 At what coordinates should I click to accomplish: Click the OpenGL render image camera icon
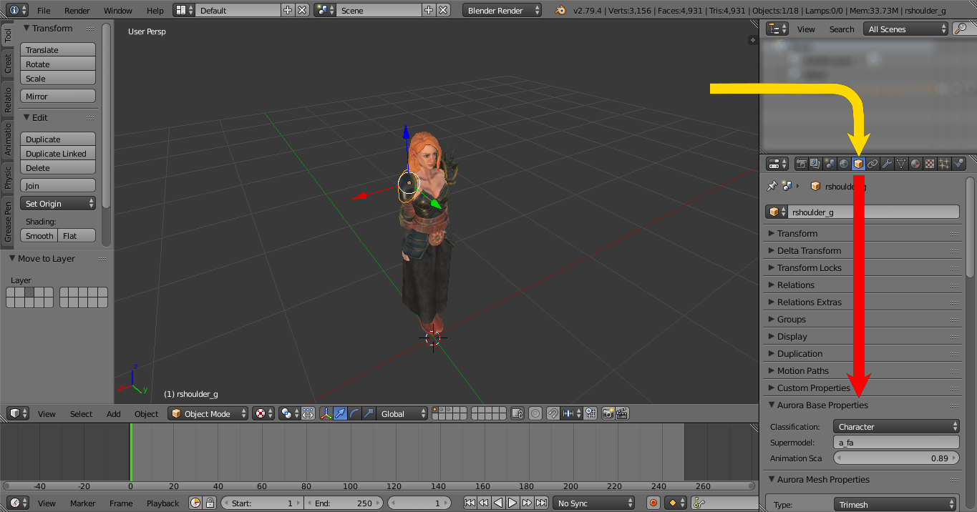pyautogui.click(x=608, y=413)
